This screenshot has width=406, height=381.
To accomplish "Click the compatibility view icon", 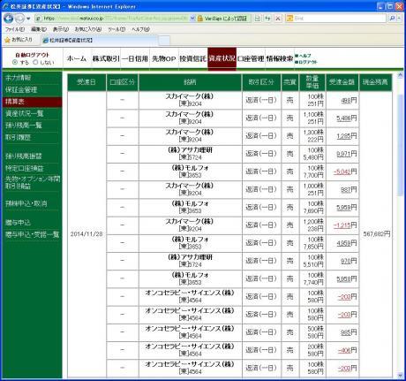I will pos(258,19).
